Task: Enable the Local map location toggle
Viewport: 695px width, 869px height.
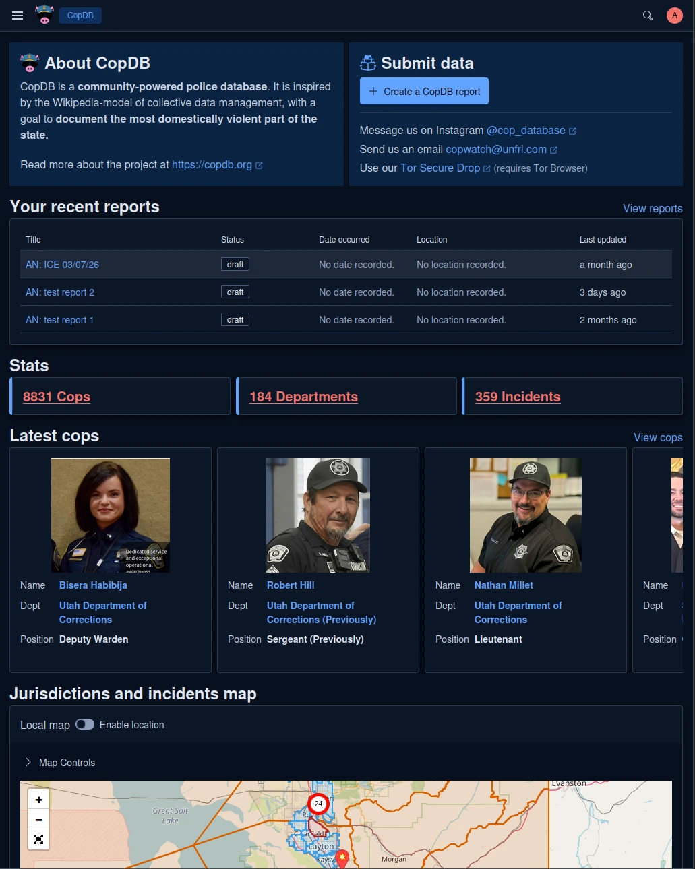Action: pyautogui.click(x=85, y=725)
